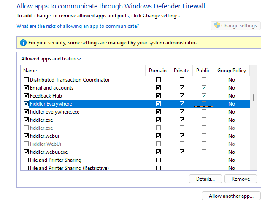Click the Remove button
The image size is (273, 212).
point(241,179)
